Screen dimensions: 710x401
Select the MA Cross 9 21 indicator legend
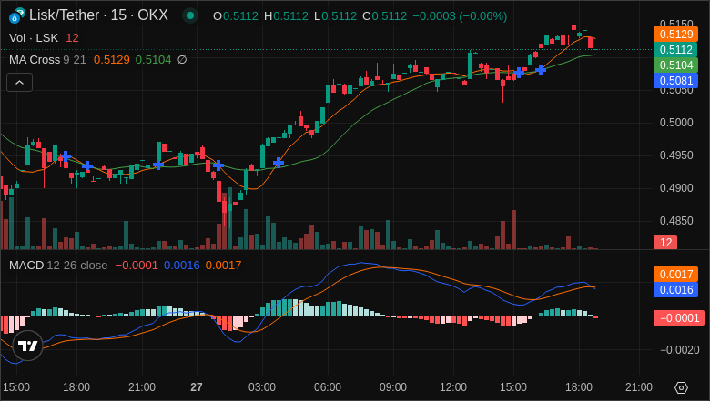[47, 60]
